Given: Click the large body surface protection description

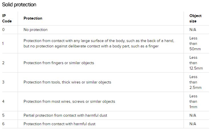Looking at the screenshot, I should [99, 43].
